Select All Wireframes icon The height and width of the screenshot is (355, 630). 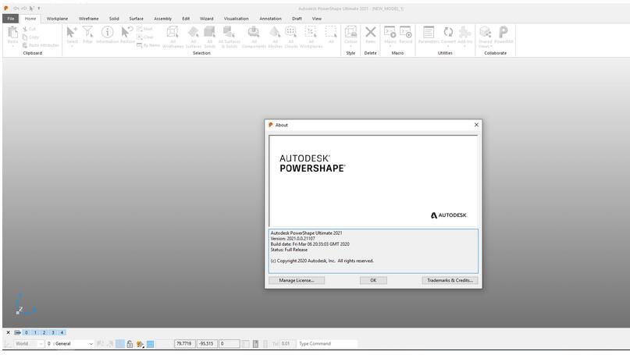point(173,32)
